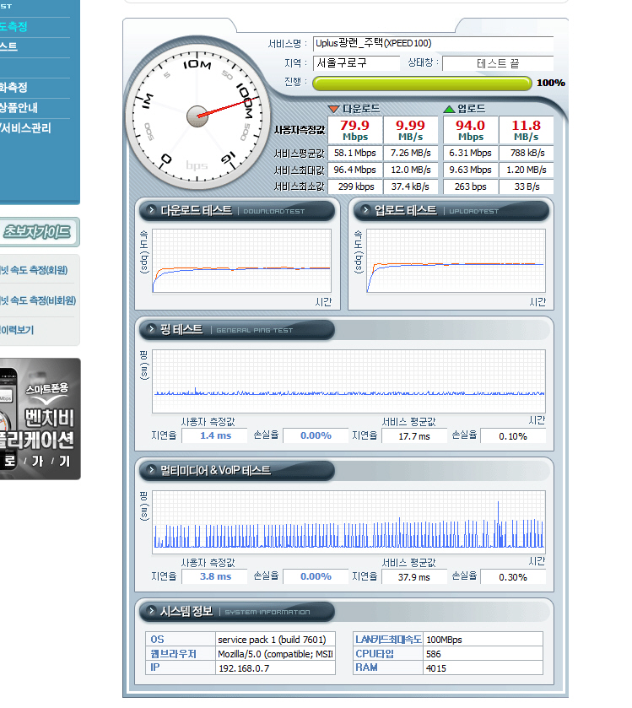Click the 33 B/s upload minimum cell
Image resolution: width=632 pixels, height=708 pixels.
tap(527, 186)
